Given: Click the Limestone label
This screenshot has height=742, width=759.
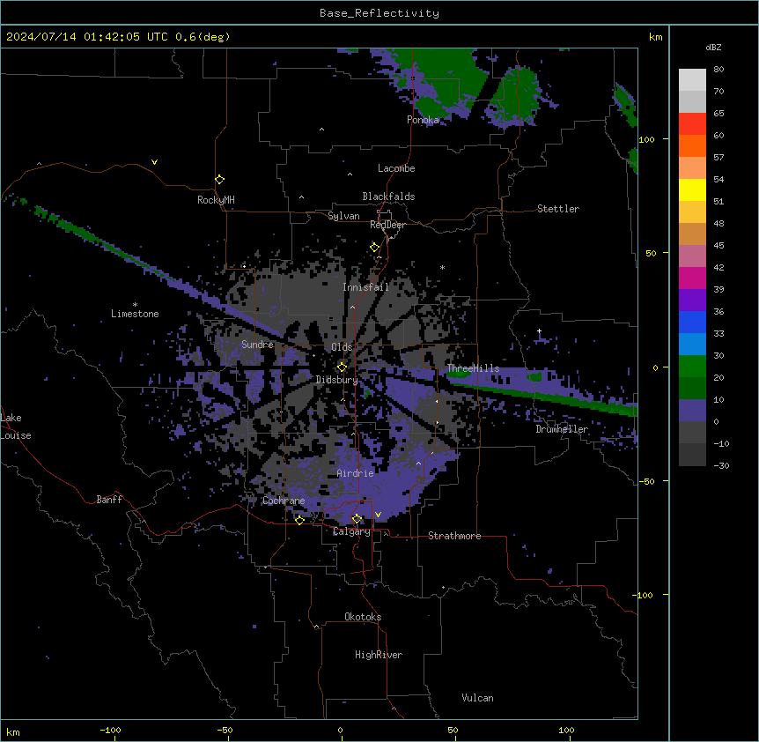Looking at the screenshot, I should point(135,314).
